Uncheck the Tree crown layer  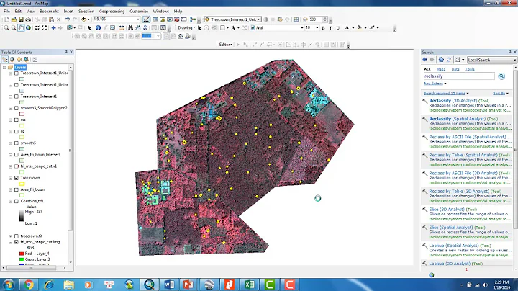[17, 178]
